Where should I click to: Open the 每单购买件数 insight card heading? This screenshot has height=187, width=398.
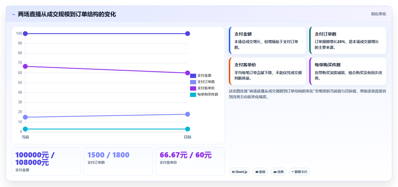(328, 65)
